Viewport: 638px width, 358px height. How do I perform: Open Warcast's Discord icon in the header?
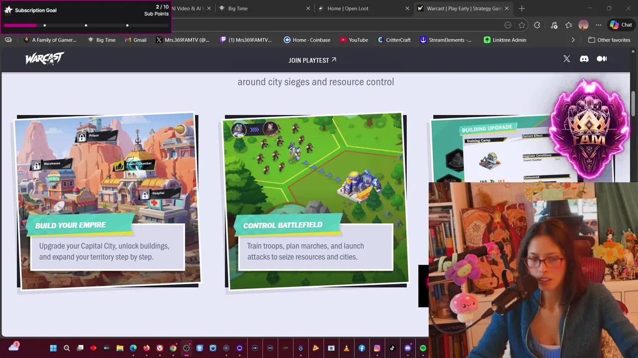[x=584, y=59]
